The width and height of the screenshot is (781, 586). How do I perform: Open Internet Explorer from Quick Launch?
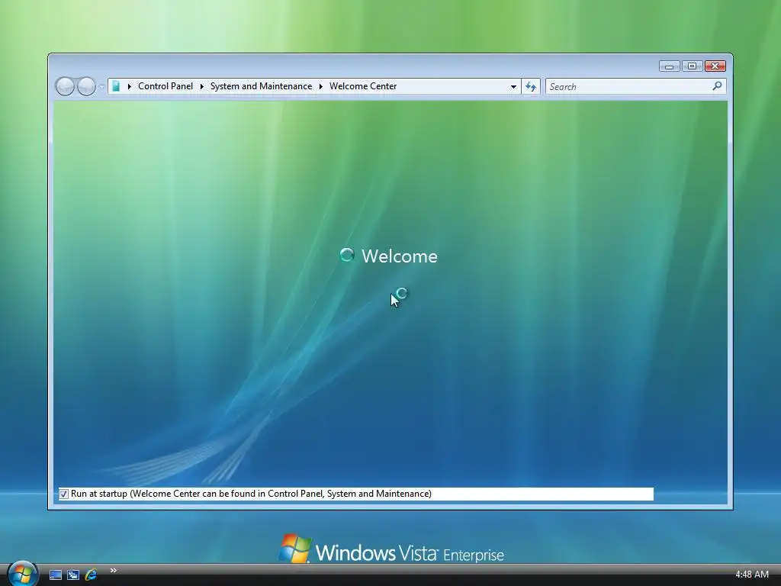92,575
